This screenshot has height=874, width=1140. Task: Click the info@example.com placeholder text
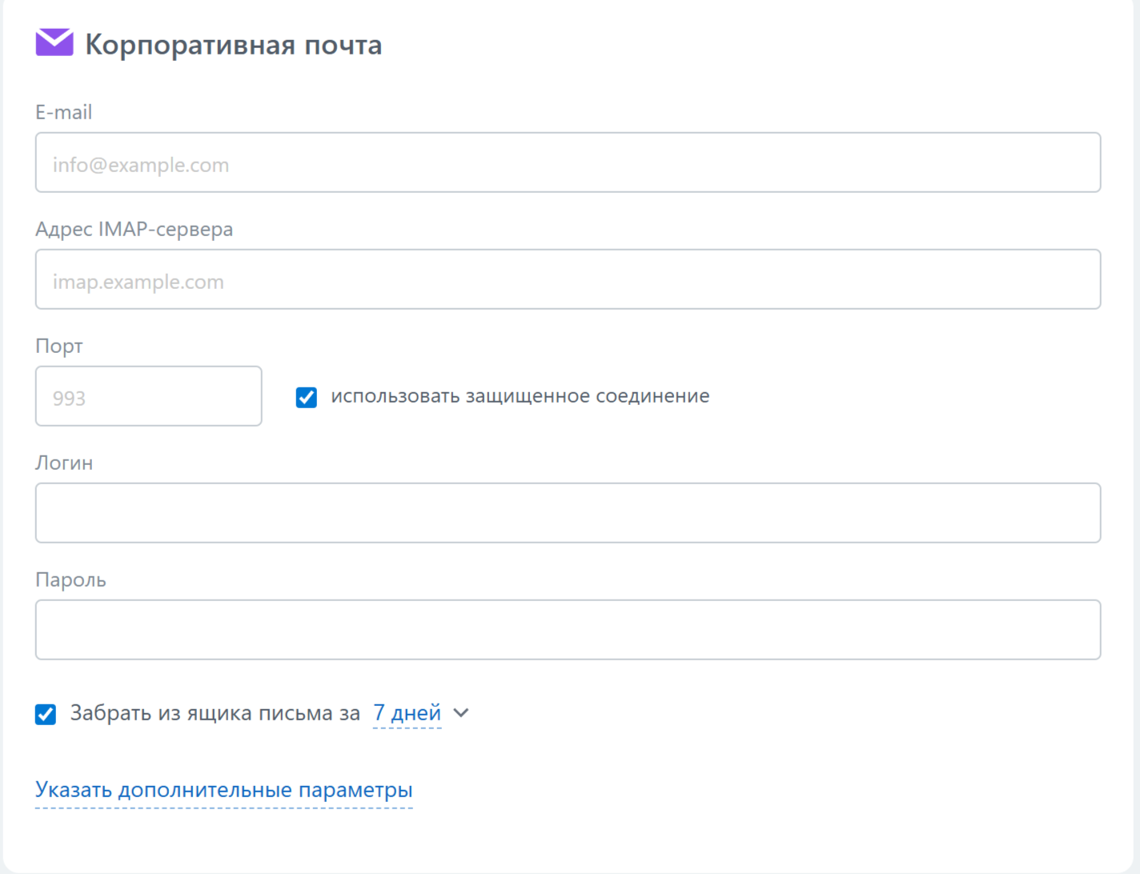pyautogui.click(x=141, y=165)
